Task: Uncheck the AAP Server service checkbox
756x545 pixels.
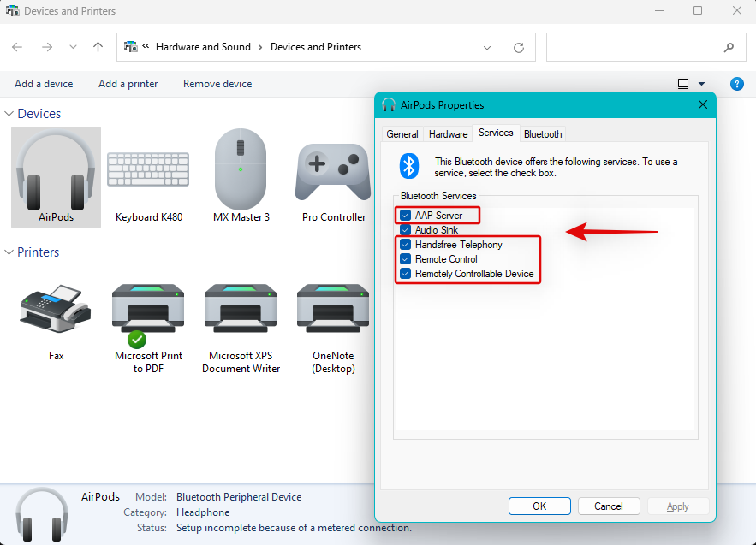Action: point(406,215)
